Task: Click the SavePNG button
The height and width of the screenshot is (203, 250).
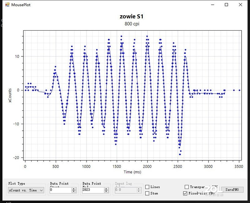Action: tap(232, 190)
